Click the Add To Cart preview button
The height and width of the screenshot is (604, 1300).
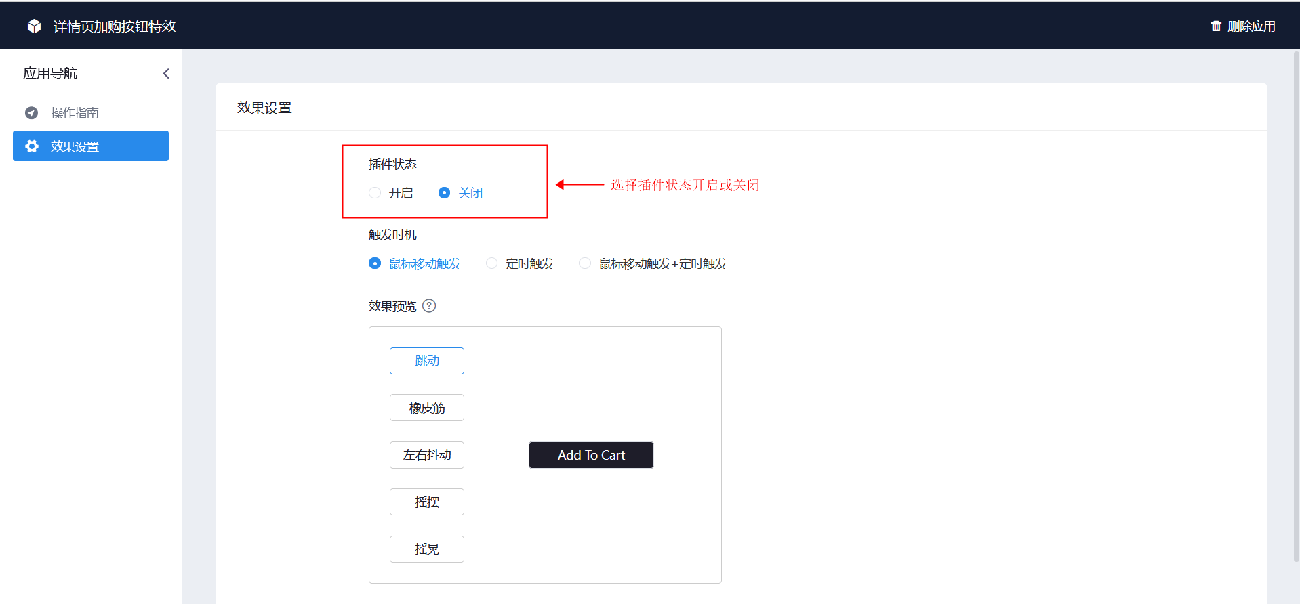(591, 455)
